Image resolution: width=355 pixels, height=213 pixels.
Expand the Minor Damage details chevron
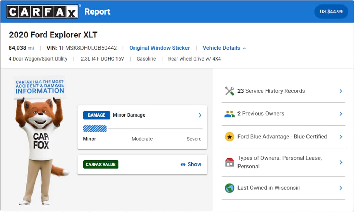point(200,115)
